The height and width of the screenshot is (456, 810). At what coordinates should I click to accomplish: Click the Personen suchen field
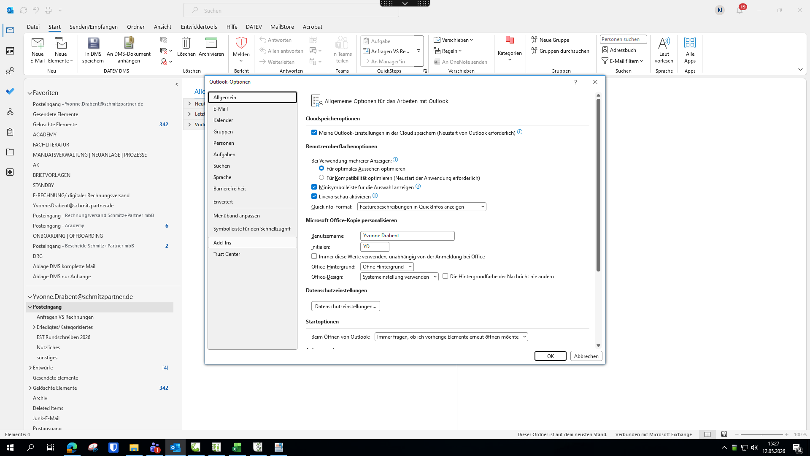pyautogui.click(x=623, y=39)
